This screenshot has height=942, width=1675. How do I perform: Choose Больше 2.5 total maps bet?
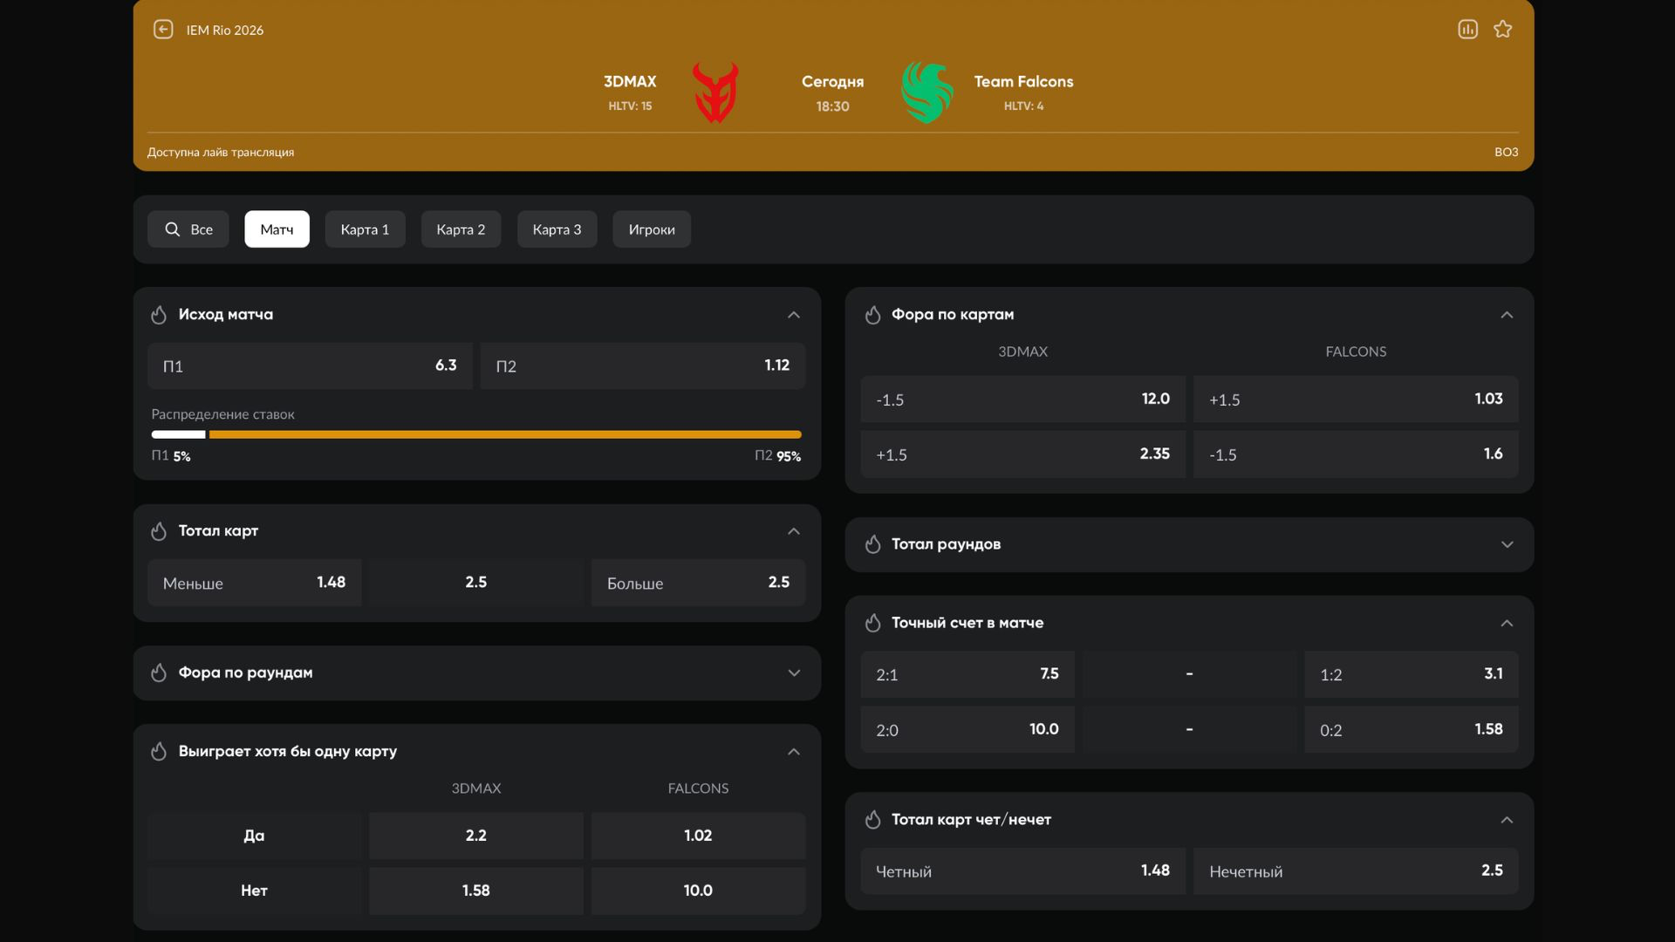698,583
